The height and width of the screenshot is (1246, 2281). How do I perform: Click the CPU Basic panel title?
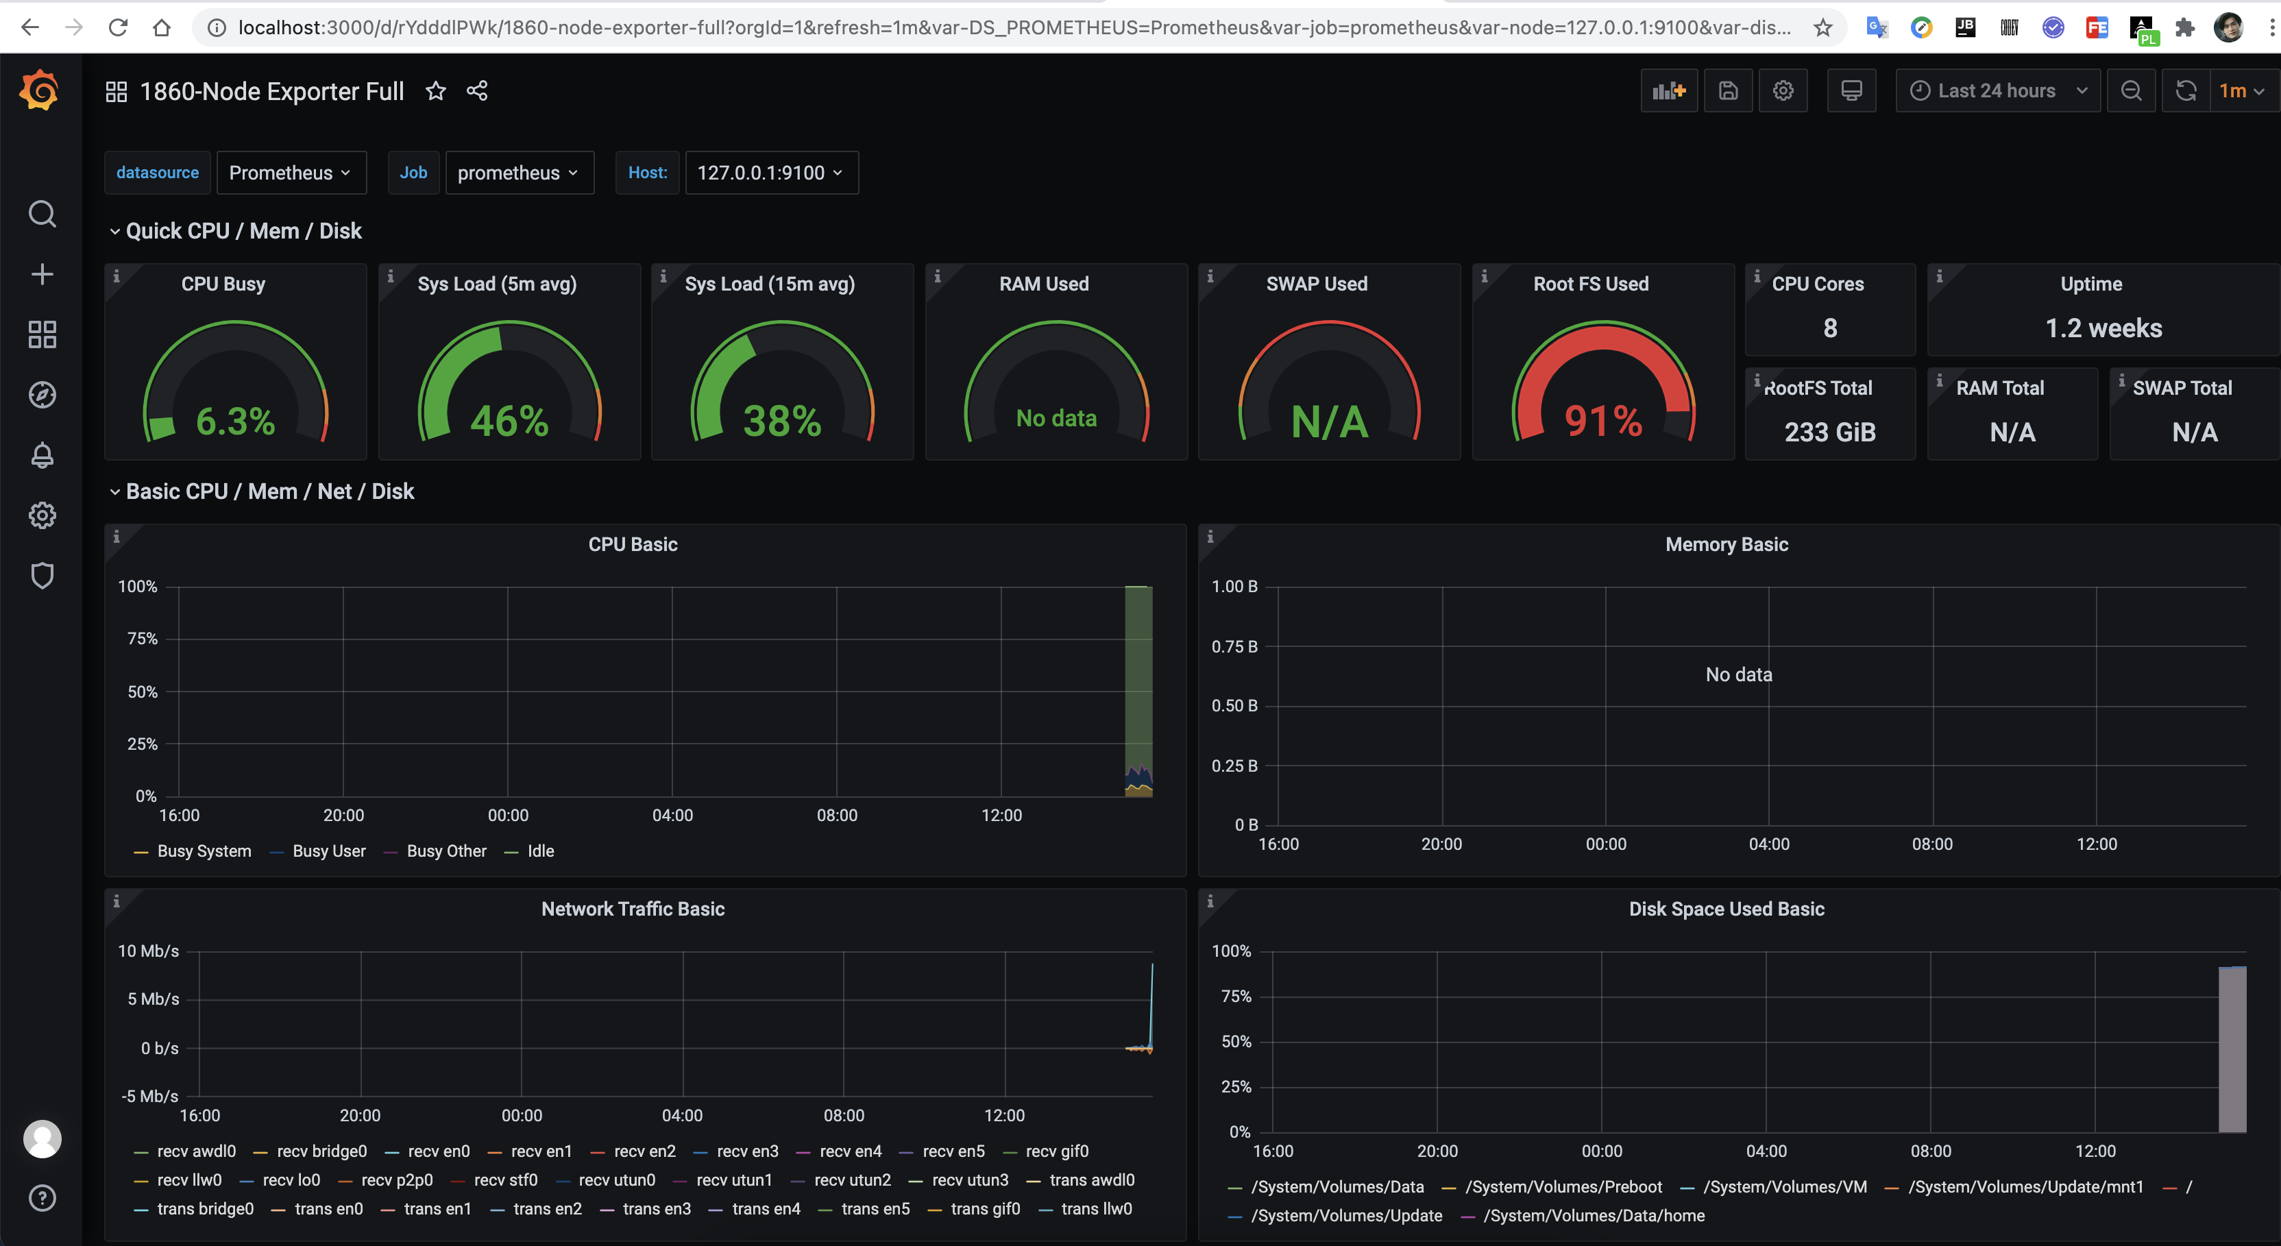pos(632,545)
